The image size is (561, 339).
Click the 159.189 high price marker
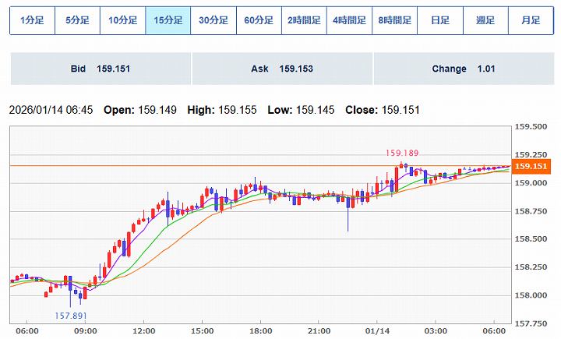pos(401,154)
